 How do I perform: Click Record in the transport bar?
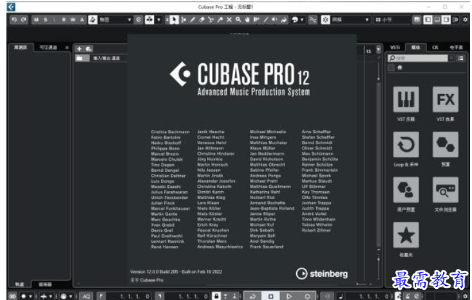[x=307, y=296]
